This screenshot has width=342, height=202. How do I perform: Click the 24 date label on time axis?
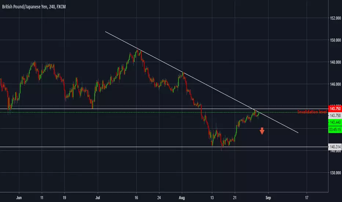pos(159,198)
